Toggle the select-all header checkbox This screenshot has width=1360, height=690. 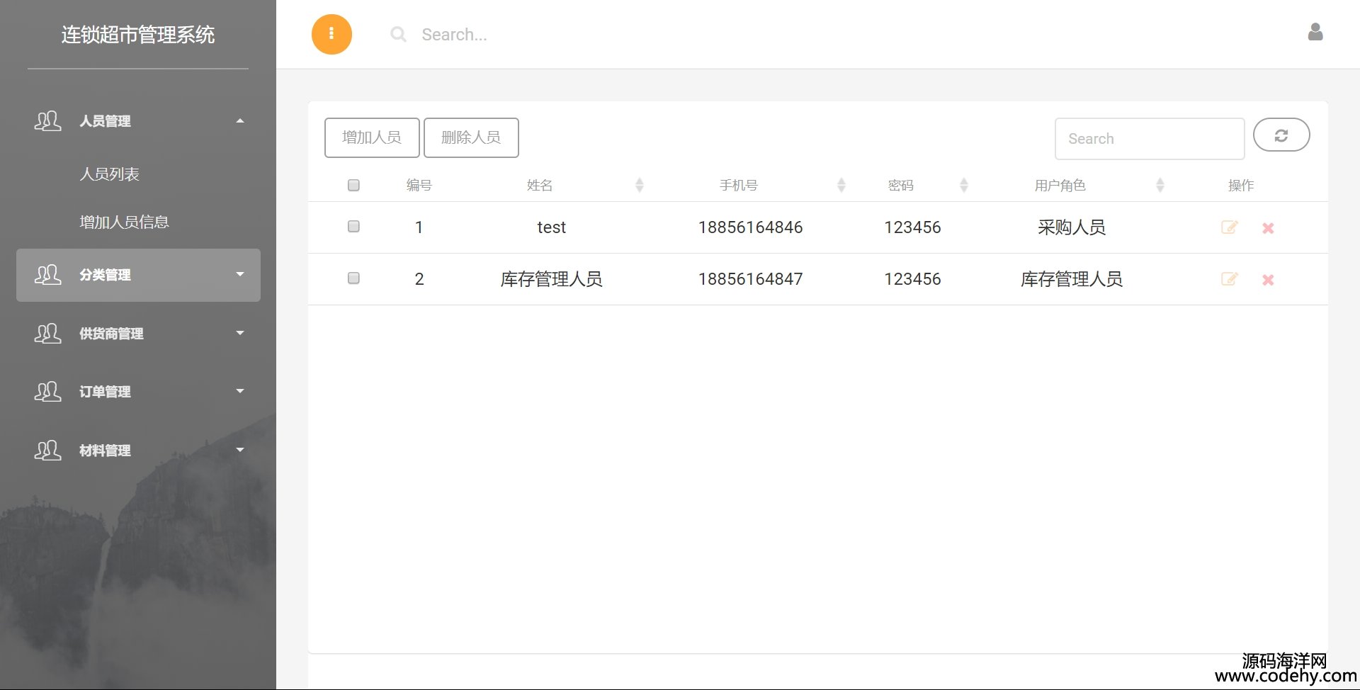click(x=353, y=186)
